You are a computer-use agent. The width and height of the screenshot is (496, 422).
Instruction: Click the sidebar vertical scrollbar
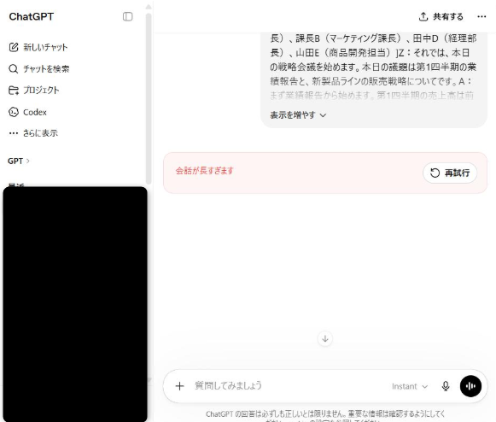pyautogui.click(x=149, y=98)
